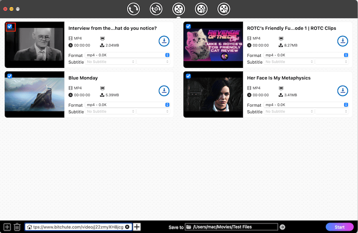
Task: Open No Subtitle dropdown for ROTC Clips
Action: click(x=289, y=62)
